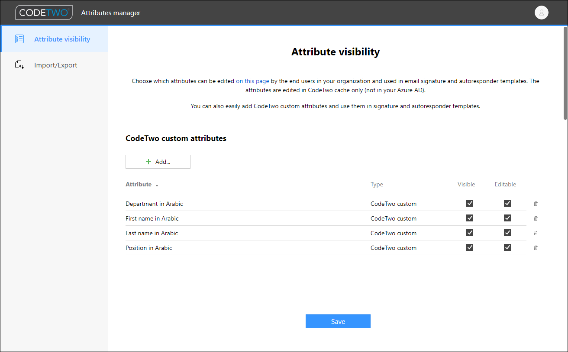Toggle Editable for First name in Arabic

click(507, 218)
